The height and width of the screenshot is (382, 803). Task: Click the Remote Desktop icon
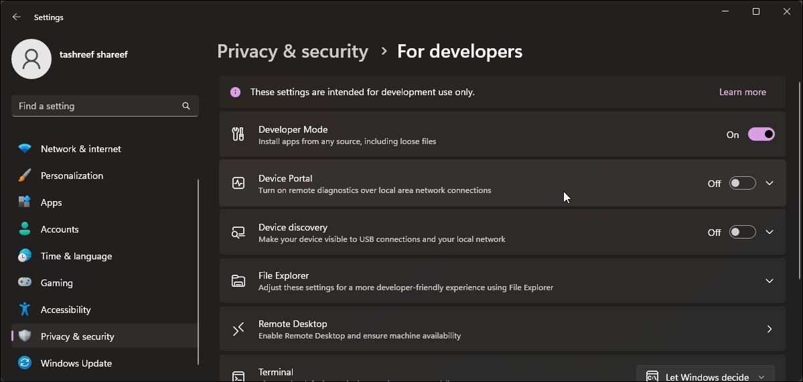click(238, 329)
